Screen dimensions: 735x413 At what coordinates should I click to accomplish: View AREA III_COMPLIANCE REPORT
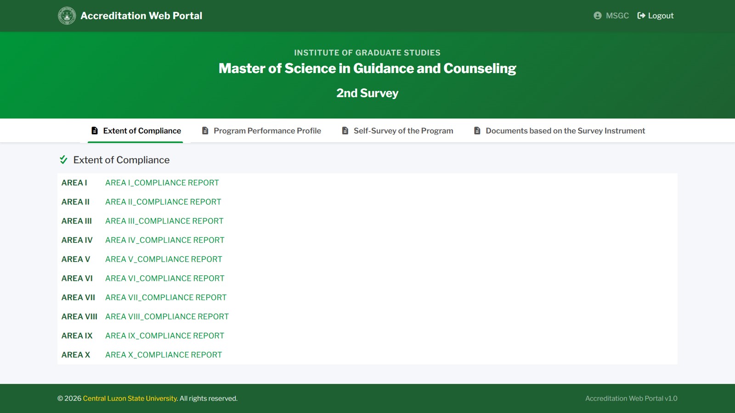coord(164,221)
